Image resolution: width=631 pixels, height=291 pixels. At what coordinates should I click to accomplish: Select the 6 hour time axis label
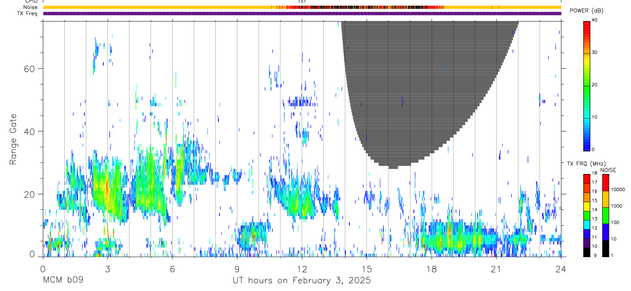[x=172, y=269]
